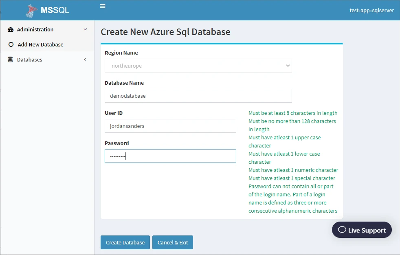The height and width of the screenshot is (255, 400).
Task: Collapse the Administration chevron
Action: [86, 29]
